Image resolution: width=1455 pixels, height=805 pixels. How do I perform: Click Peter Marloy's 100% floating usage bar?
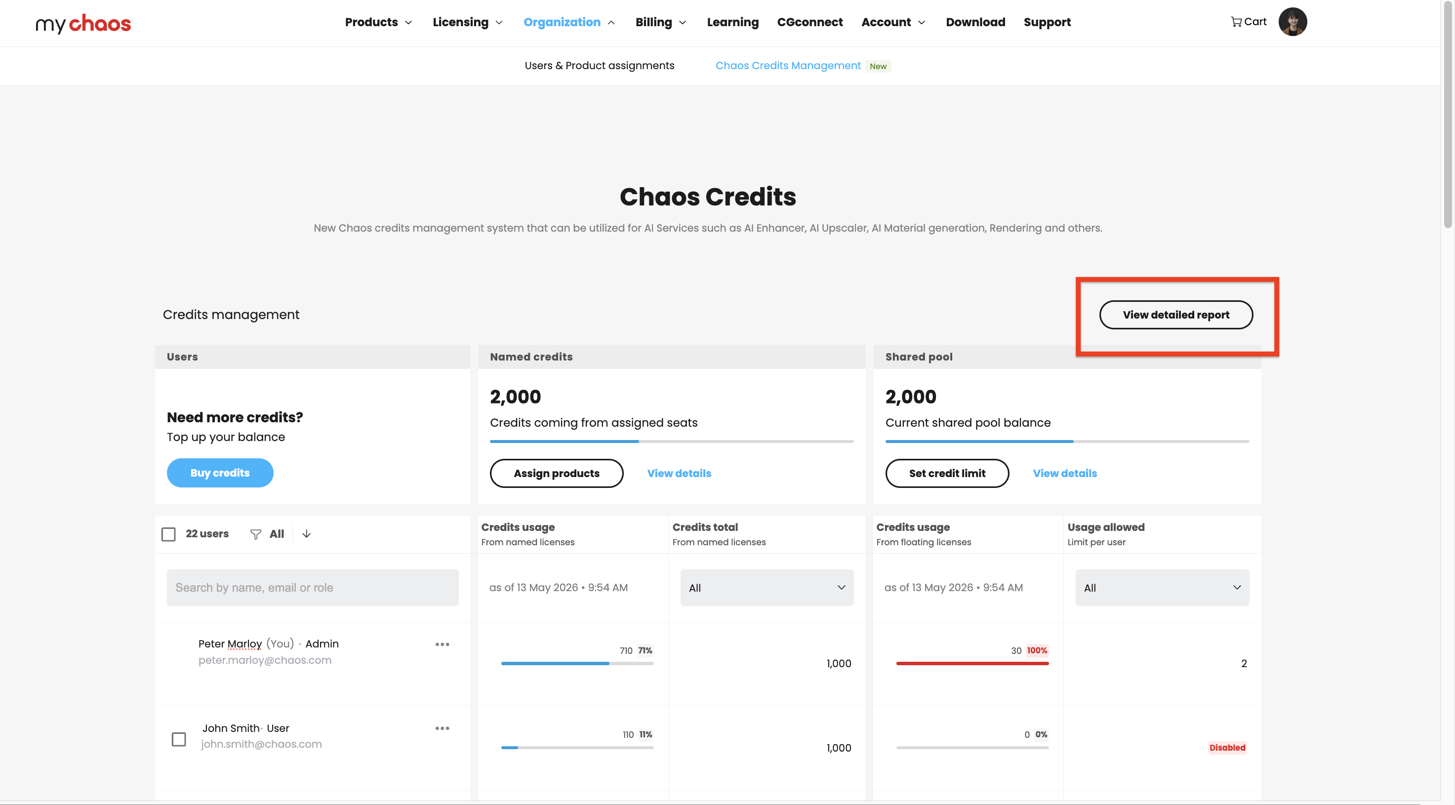pyautogui.click(x=972, y=663)
